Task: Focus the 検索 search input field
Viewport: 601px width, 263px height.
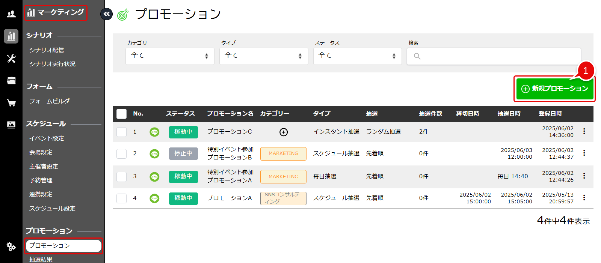Action: coord(494,56)
